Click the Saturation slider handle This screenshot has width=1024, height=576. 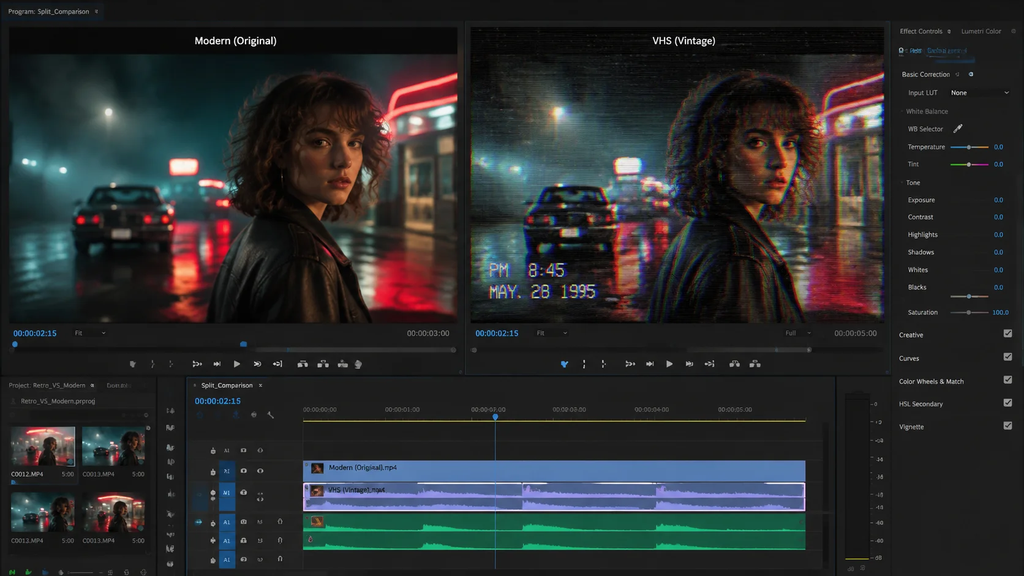pyautogui.click(x=969, y=313)
